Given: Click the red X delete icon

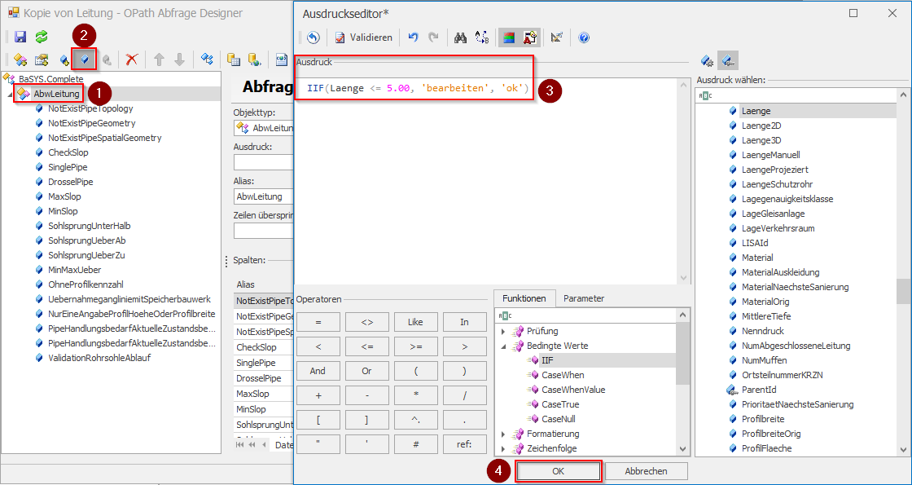Looking at the screenshot, I should tap(131, 60).
